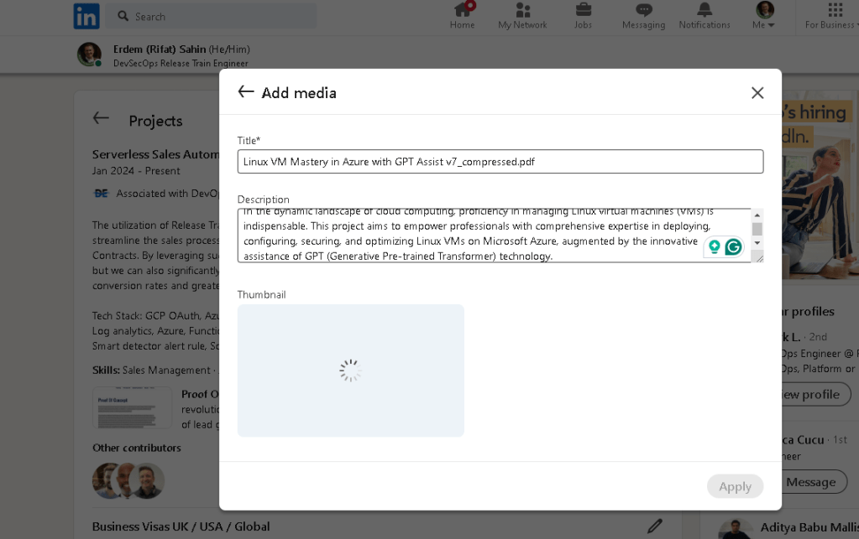Screen dimensions: 859x539
Task: Open the Jobs page
Action: [x=583, y=16]
